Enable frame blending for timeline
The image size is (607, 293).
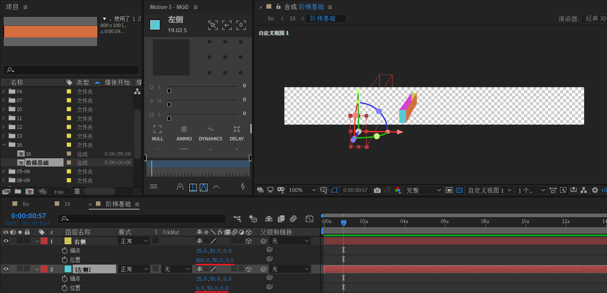point(281,219)
